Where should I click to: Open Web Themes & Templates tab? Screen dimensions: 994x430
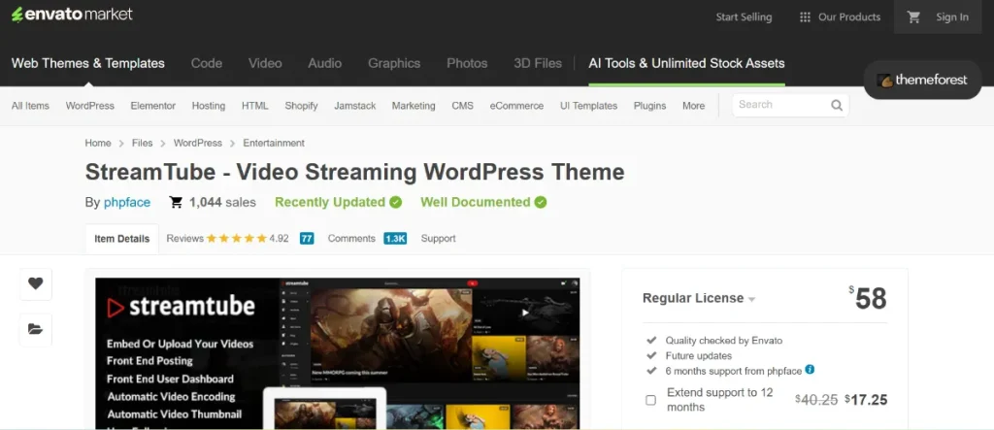coord(88,63)
